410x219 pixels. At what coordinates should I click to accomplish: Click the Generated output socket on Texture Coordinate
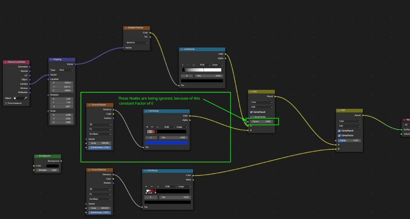pos(30,67)
